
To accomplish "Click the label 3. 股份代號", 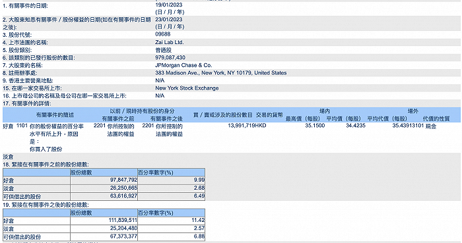I will 17,35.
